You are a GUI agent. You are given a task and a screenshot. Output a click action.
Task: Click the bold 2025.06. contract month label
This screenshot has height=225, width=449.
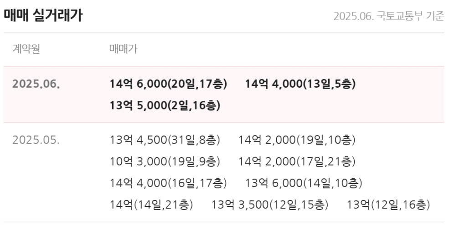36,84
